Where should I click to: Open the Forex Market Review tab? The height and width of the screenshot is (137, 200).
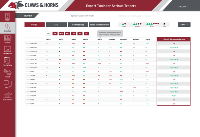click(100, 25)
